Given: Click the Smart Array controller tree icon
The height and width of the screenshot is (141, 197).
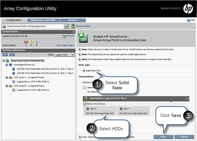Looking at the screenshot, I should 7,61.
